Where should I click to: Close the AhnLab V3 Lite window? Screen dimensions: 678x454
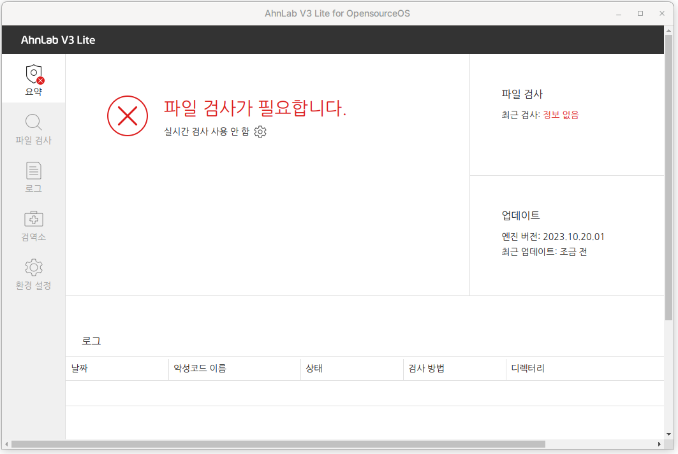(x=662, y=13)
